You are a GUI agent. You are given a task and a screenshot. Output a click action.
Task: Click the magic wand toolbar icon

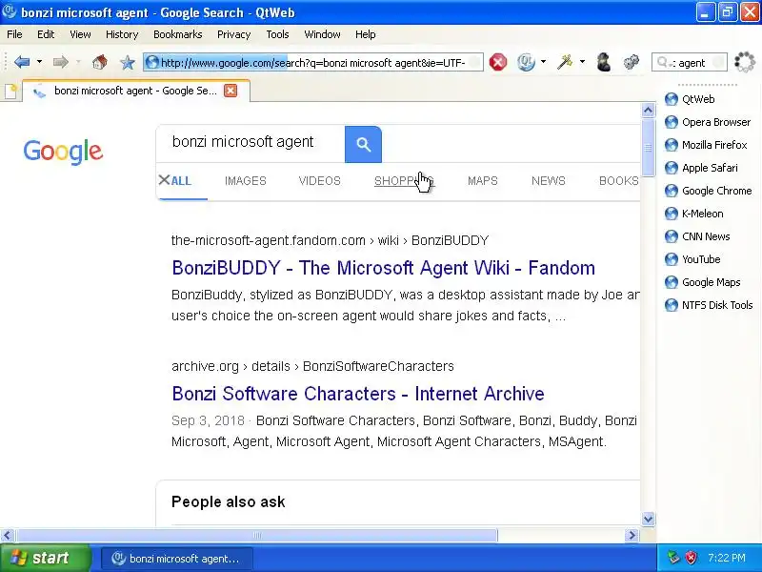pos(565,62)
